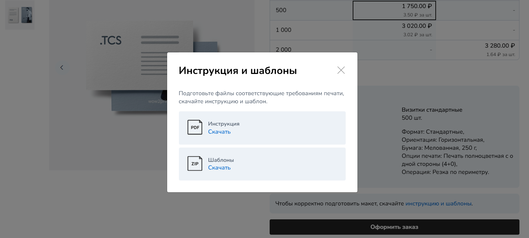
Task: Close the Инструкция и шаблоны dialog
Action: [x=341, y=70]
